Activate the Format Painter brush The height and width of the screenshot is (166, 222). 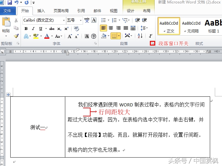tap(16, 36)
